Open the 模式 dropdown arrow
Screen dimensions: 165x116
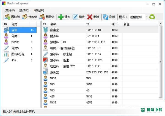tap(147, 17)
